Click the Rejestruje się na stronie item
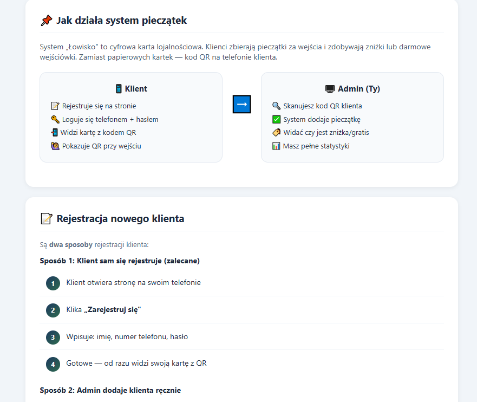 click(99, 106)
